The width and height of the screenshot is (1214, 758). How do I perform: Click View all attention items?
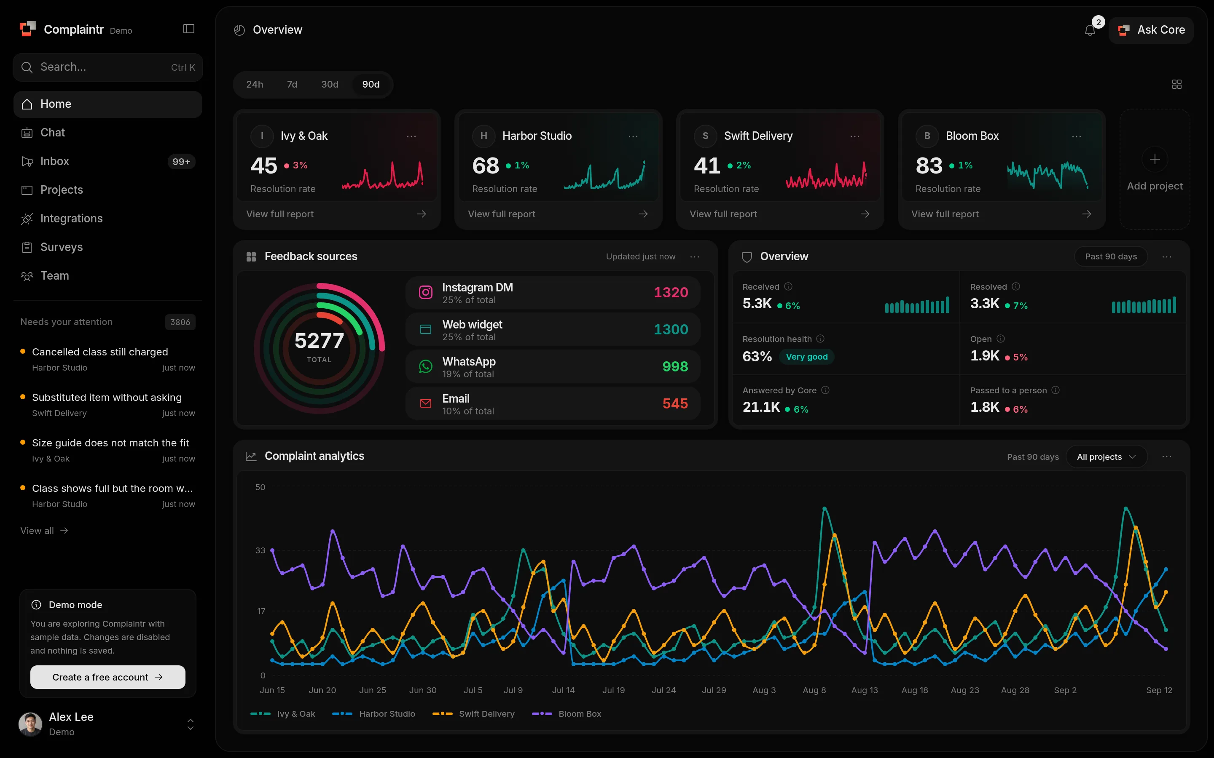pyautogui.click(x=44, y=531)
